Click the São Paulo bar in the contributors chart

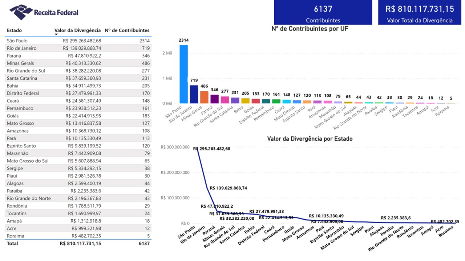[183, 74]
